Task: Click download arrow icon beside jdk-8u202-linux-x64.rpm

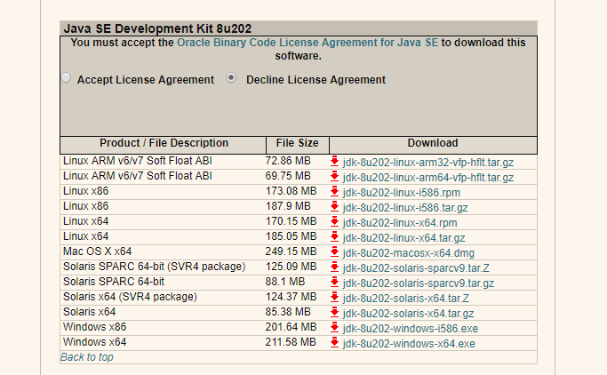Action: click(334, 222)
